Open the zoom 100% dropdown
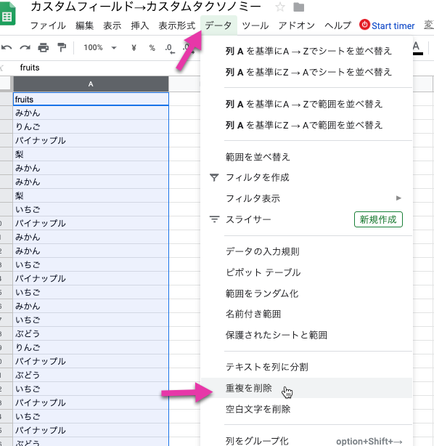 click(99, 47)
